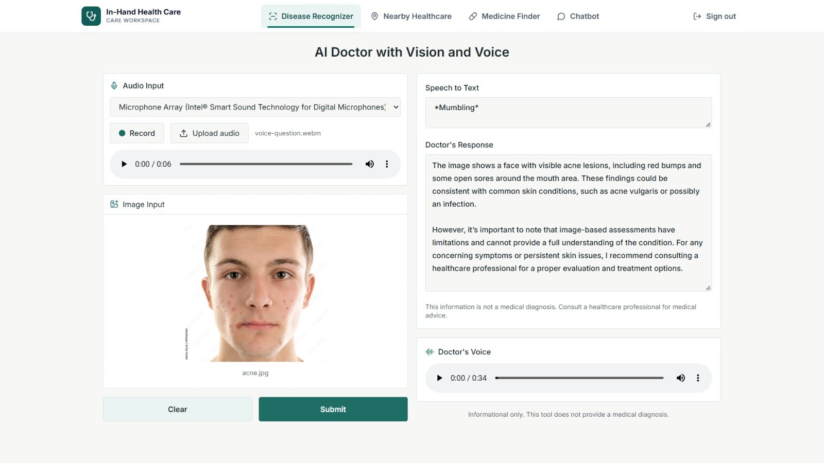Viewport: 824px width, 463px height.
Task: Click the Doctor's Response text area
Action: pyautogui.click(x=569, y=223)
